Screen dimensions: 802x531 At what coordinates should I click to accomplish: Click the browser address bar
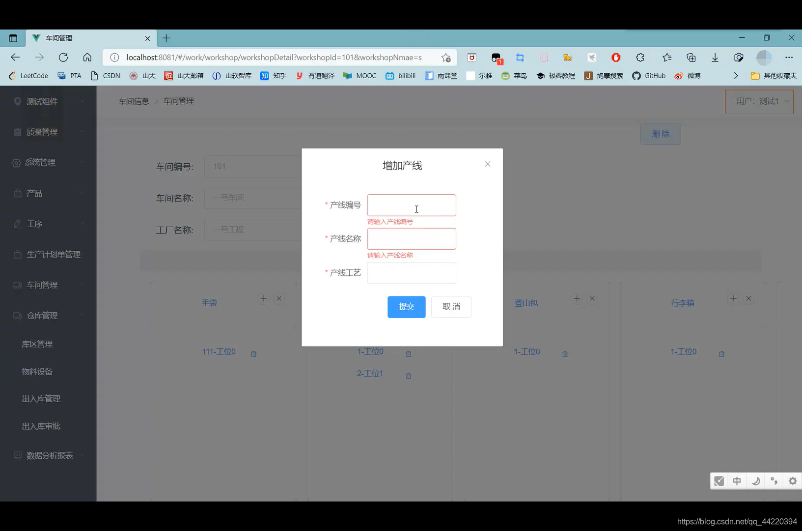coord(274,58)
